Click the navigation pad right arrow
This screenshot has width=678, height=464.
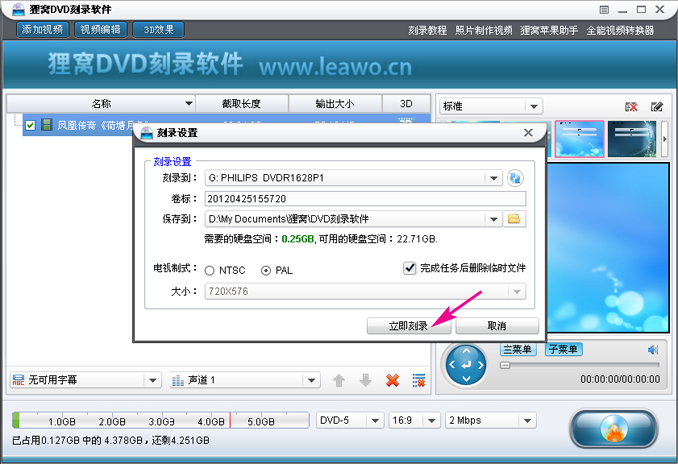click(481, 365)
